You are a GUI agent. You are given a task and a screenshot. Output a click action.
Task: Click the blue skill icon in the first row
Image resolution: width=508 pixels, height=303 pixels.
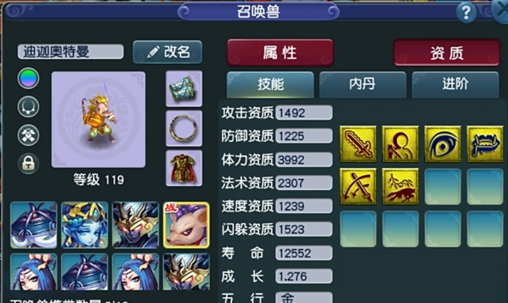pyautogui.click(x=485, y=144)
